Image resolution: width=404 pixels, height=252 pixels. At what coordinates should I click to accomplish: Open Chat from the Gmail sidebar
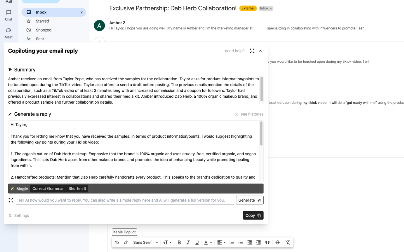tap(9, 14)
